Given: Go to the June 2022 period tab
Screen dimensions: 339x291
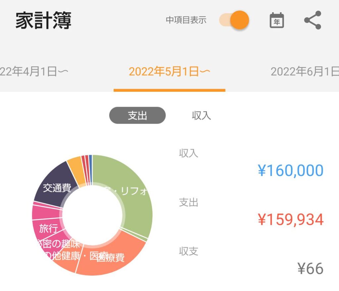Looking at the screenshot, I should coord(305,72).
